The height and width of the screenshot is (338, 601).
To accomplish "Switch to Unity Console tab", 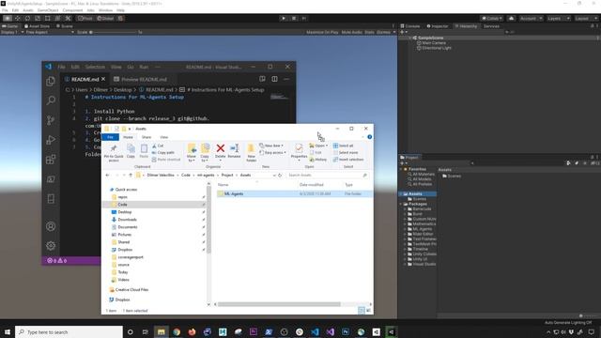I will 410,26.
